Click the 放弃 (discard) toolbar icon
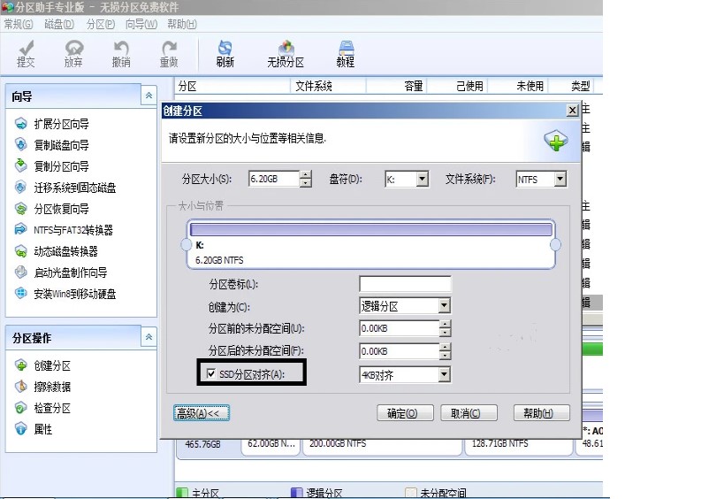724x499 pixels. pos(74,54)
